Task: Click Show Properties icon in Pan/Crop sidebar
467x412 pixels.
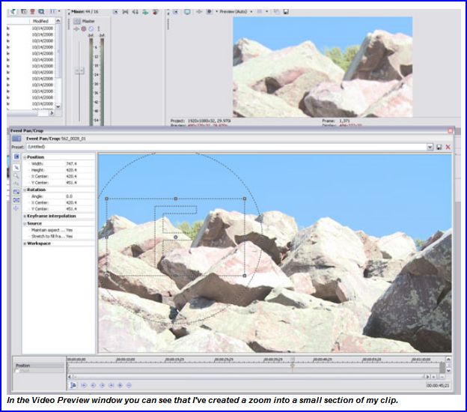Action: click(x=16, y=157)
